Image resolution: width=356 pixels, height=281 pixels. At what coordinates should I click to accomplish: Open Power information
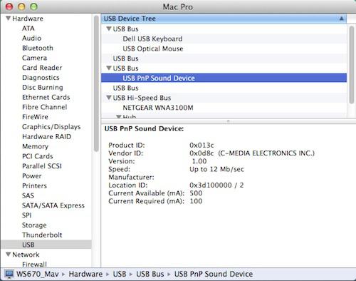(x=32, y=176)
